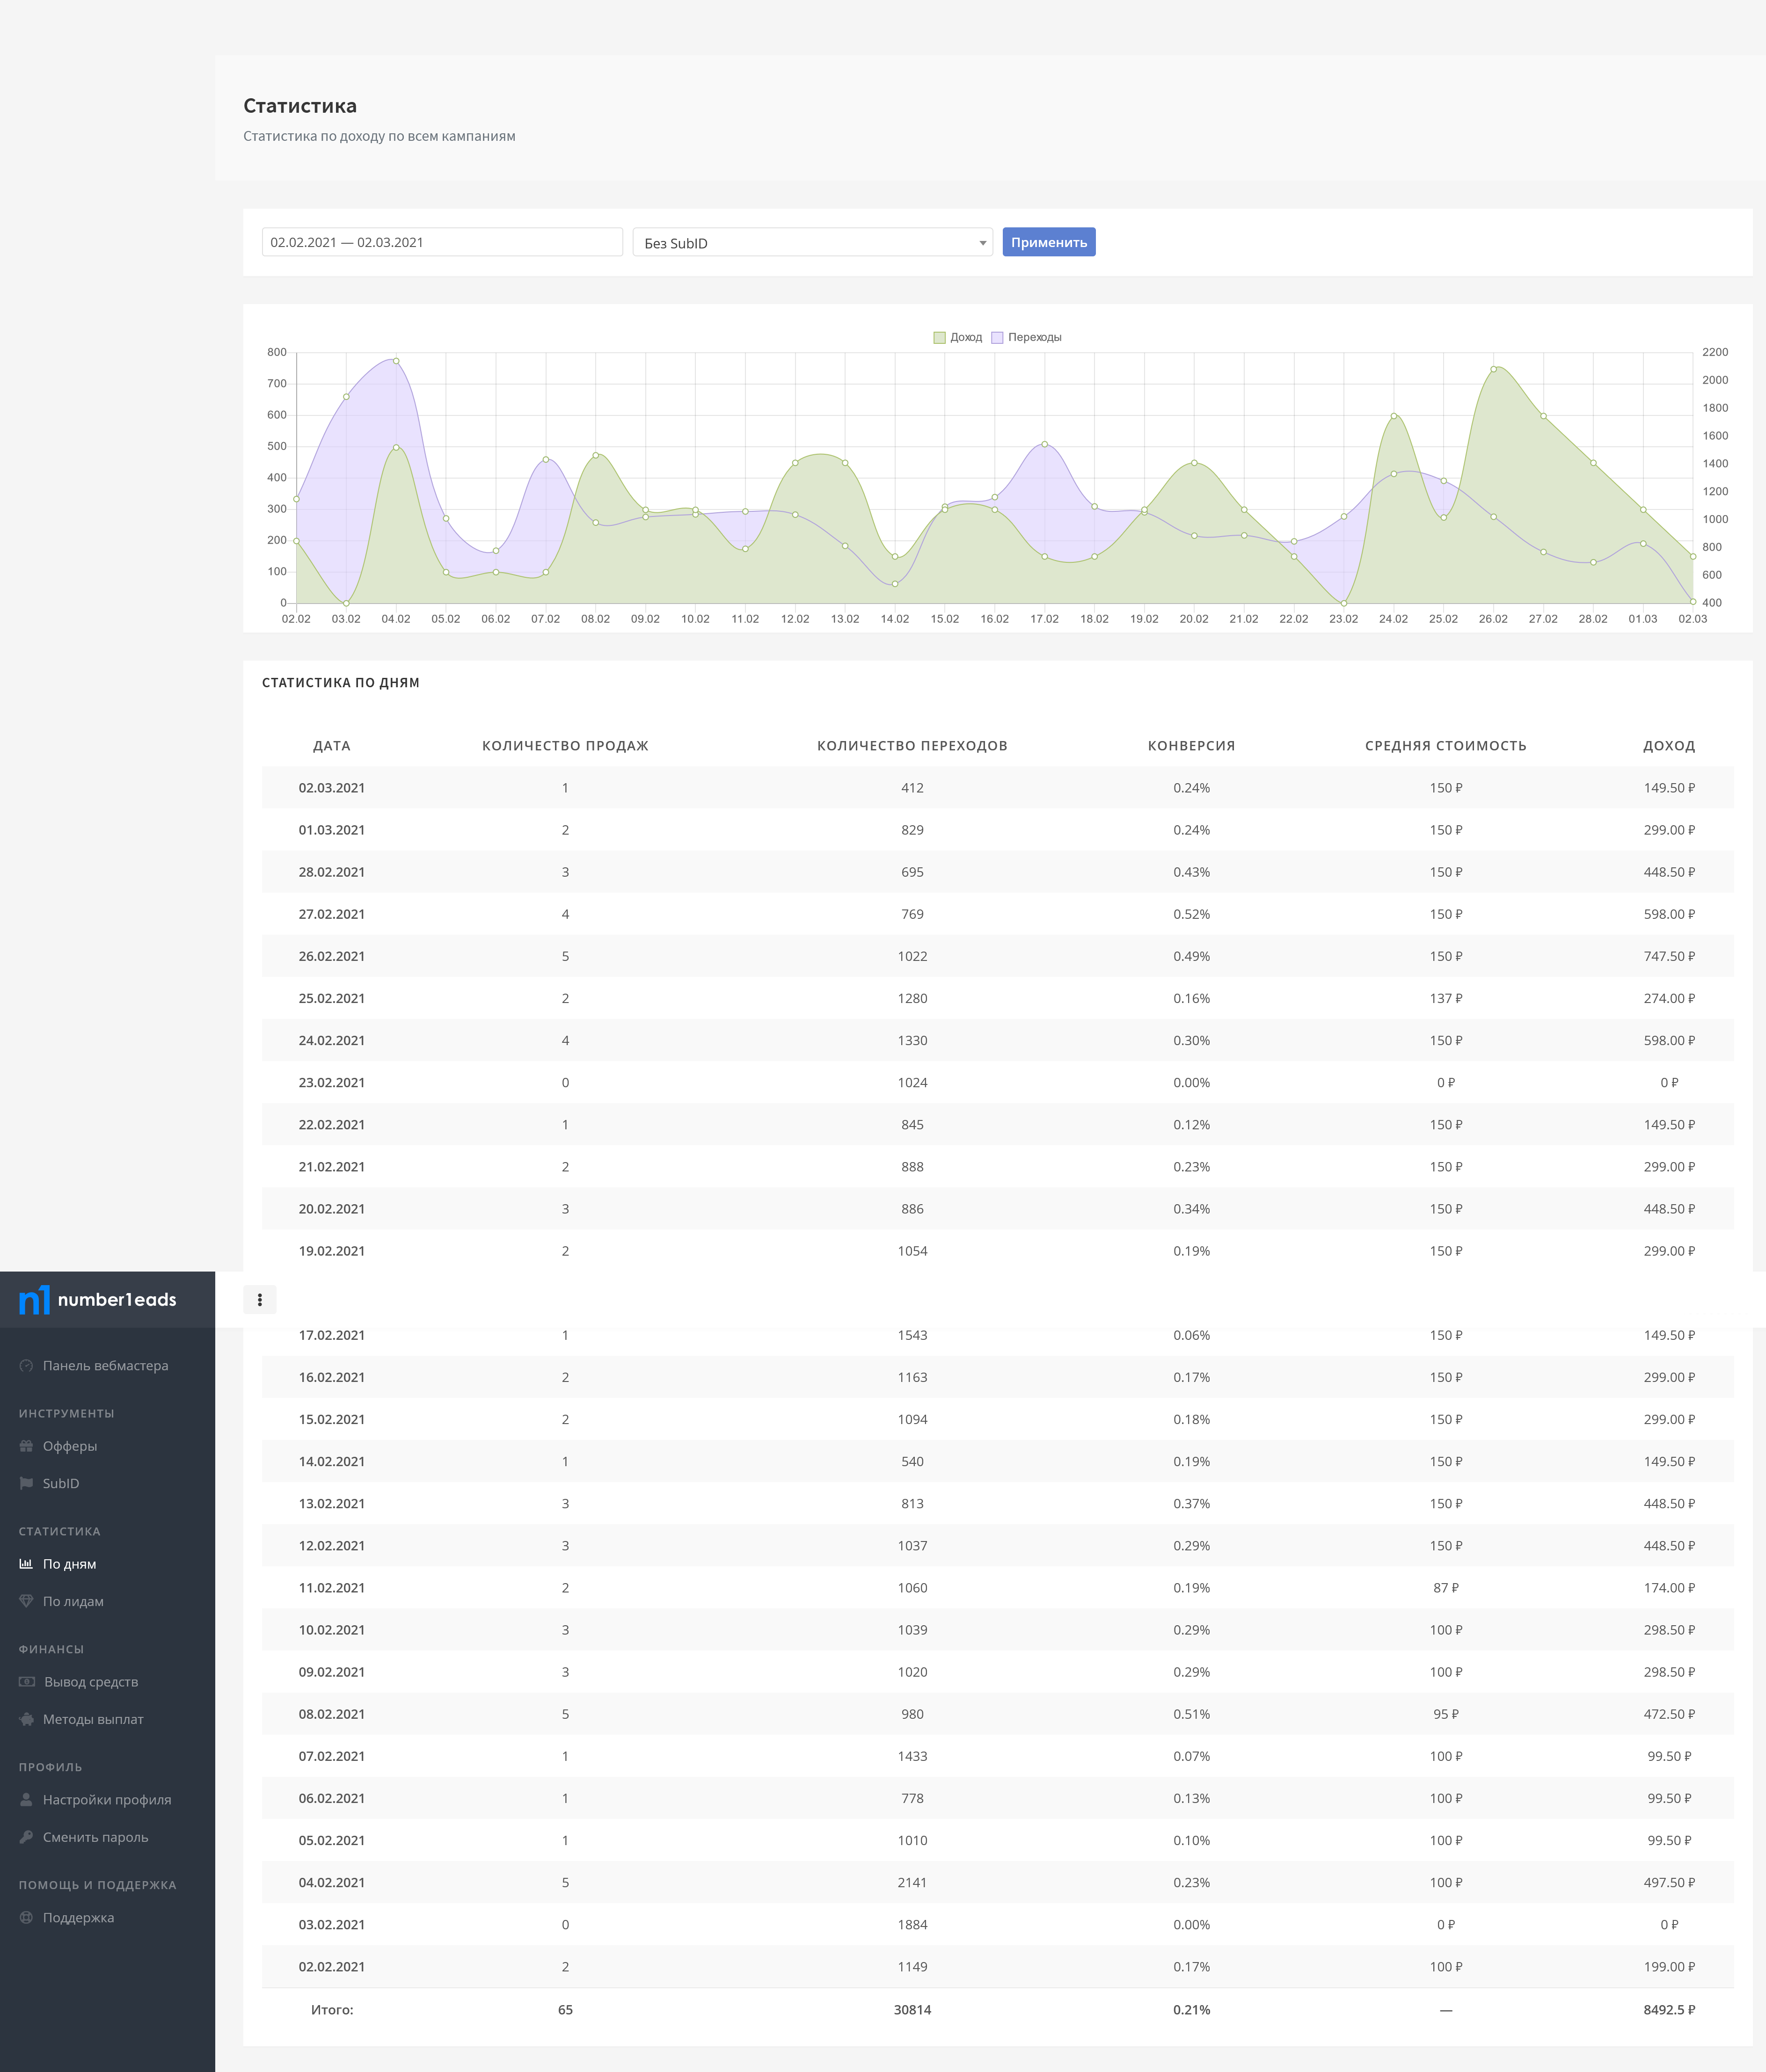The image size is (1766, 2072).
Task: Open the Withdraw Funds link
Action: [x=91, y=1682]
